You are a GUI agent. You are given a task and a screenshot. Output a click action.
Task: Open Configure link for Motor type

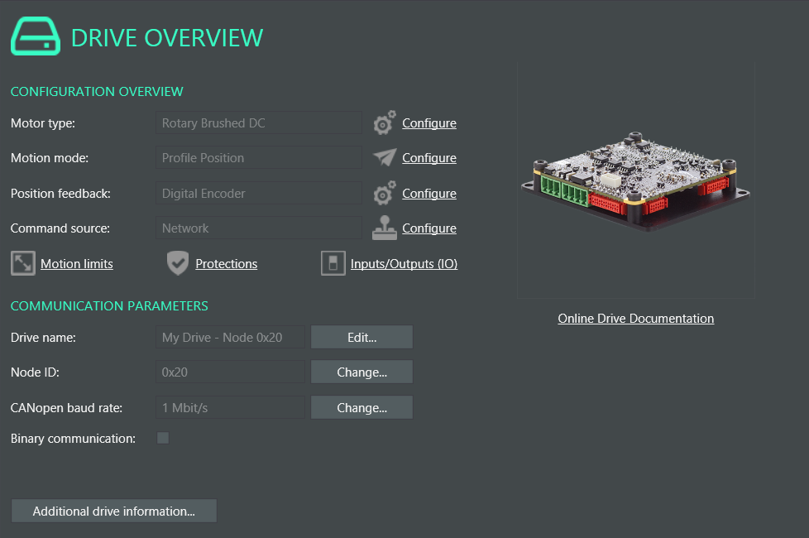click(428, 123)
